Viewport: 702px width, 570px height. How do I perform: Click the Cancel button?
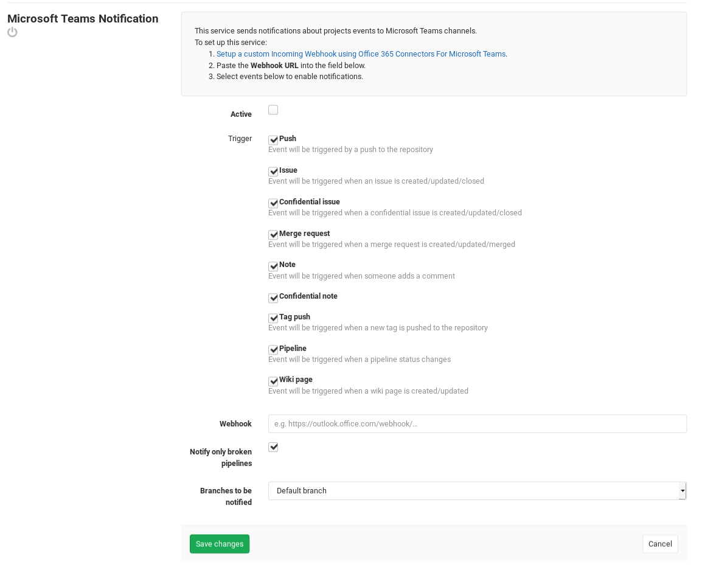659,543
